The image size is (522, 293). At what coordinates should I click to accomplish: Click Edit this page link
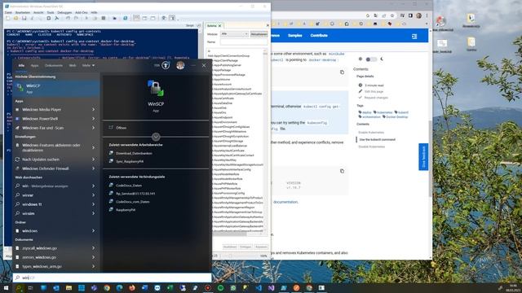click(x=374, y=91)
